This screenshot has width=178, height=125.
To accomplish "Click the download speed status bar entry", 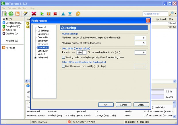I will 84,122.
